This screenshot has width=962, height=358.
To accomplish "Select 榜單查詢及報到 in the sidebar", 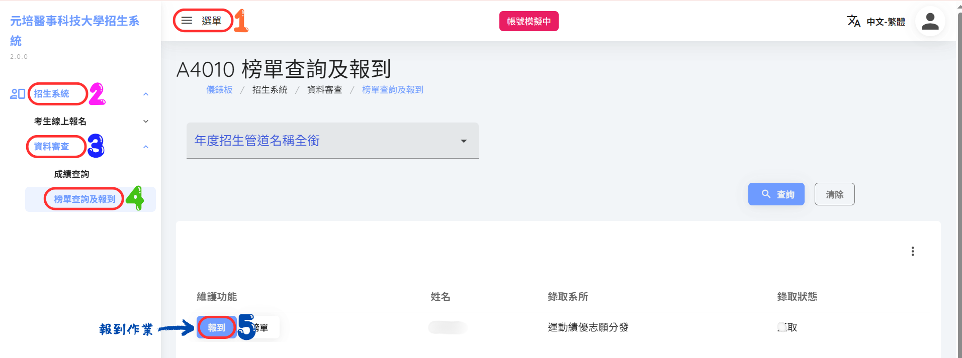I will (85, 199).
